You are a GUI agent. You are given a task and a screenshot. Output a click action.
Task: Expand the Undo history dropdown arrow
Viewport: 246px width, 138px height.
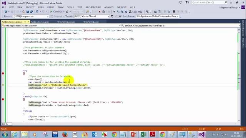click(x=40, y=12)
